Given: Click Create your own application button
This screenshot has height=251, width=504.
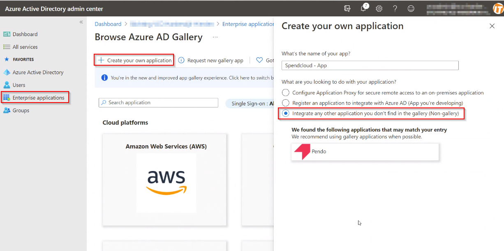Looking at the screenshot, I should pos(134,60).
